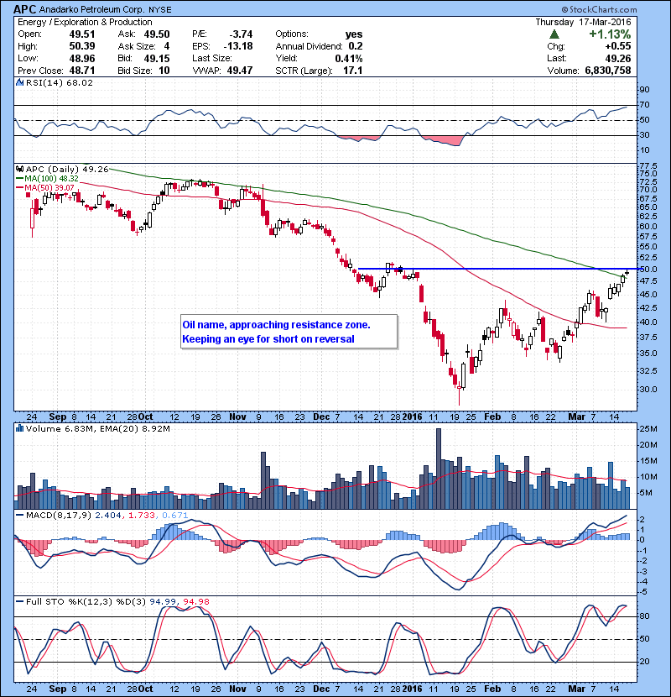Click the APC ticker symbol in the header
671x697 pixels.
(25, 9)
